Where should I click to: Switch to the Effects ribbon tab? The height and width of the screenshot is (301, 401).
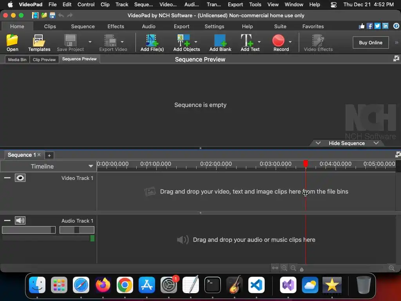coord(116,26)
